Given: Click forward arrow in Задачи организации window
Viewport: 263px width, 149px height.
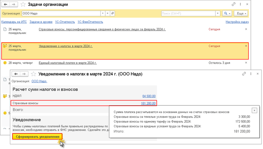Looking at the screenshot, I should (x=14, y=4).
